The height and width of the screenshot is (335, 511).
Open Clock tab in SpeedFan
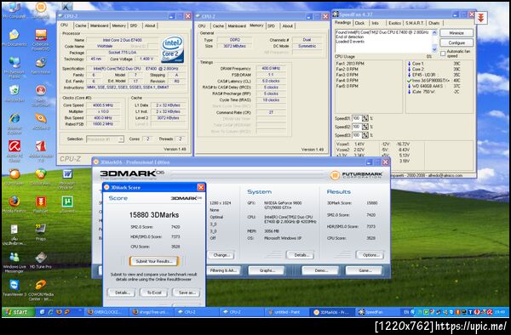(359, 23)
